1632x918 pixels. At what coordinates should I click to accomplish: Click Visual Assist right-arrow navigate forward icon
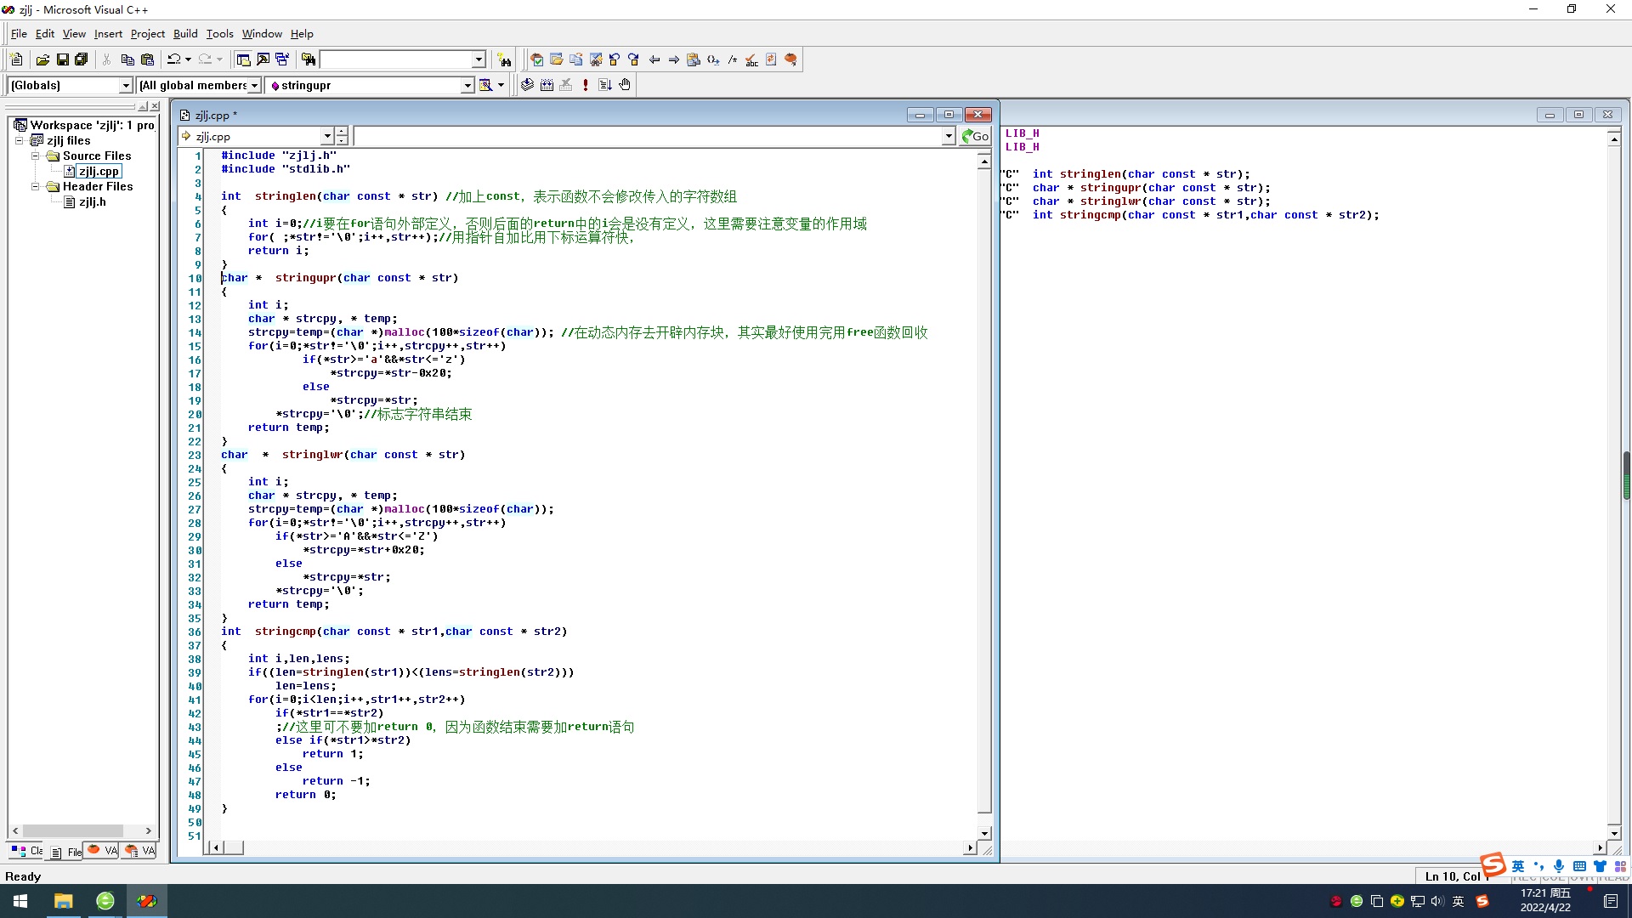click(x=674, y=59)
